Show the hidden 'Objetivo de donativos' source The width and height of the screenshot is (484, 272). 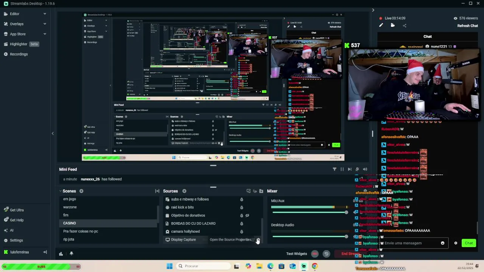pos(247,216)
